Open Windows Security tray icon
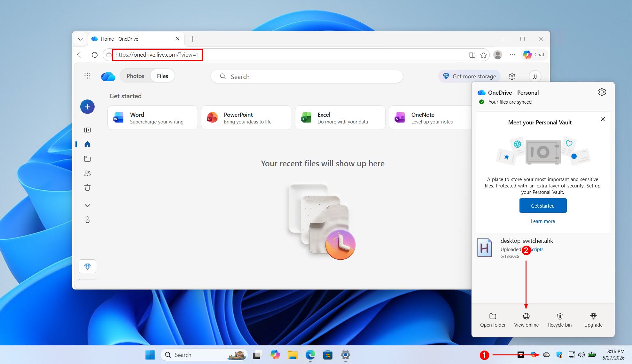This screenshot has width=632, height=364. point(559,354)
